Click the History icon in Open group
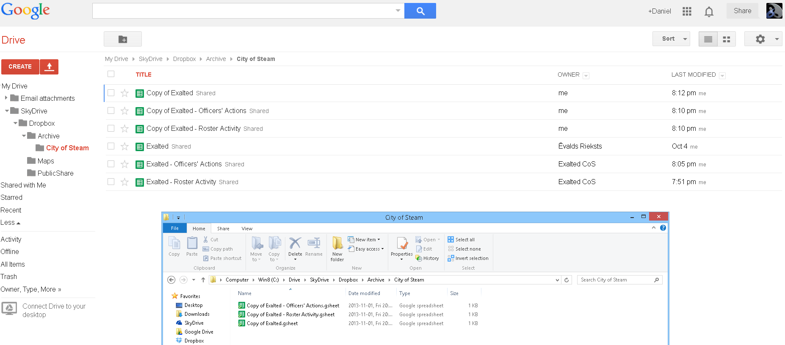The width and height of the screenshot is (785, 345). 419,258
